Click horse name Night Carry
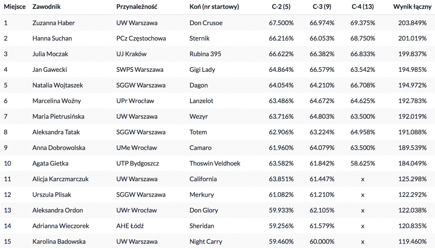 point(206,241)
